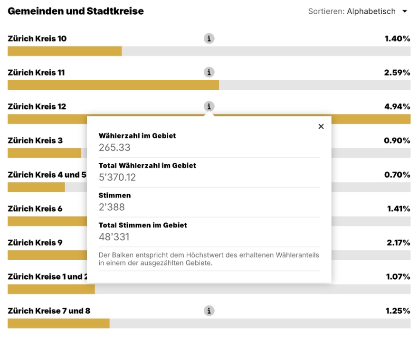The height and width of the screenshot is (339, 418).
Task: Click the Zürich Kreis 11 yellow bar
Action: 113,85
